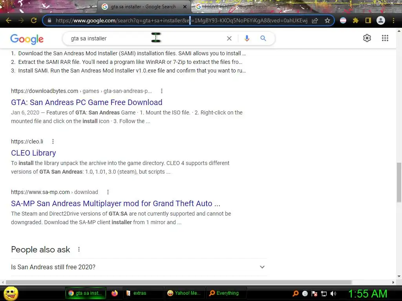
Task: Open the 'CLEO Library' result
Action: (x=33, y=153)
